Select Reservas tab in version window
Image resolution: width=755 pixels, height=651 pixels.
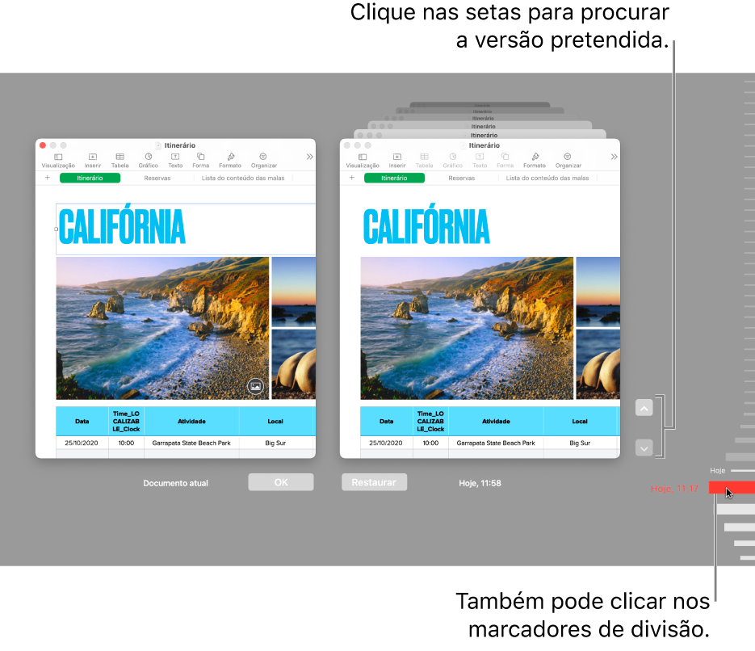[x=462, y=178]
